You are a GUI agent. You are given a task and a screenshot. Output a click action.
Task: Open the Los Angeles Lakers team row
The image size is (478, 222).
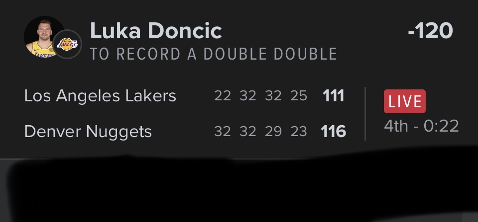(x=100, y=95)
